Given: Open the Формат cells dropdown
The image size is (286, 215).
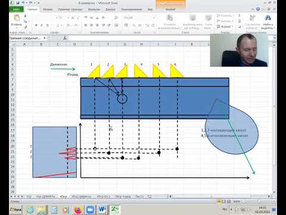Looking at the screenshot, I should pos(225,26).
